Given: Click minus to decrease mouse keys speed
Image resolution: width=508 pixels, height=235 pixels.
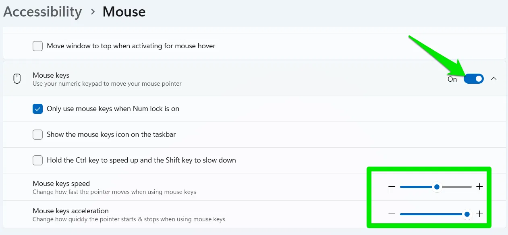Looking at the screenshot, I should [x=391, y=186].
